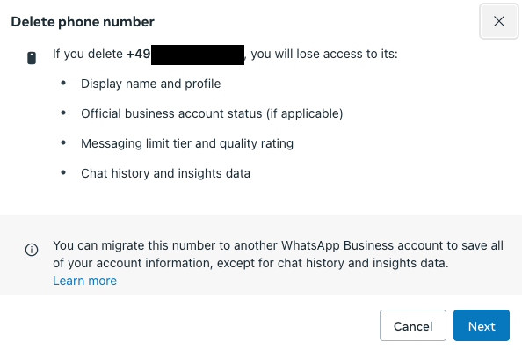Viewport: 522px width, 350px height.
Task: Close the Delete phone number dialog
Action: coord(498,21)
